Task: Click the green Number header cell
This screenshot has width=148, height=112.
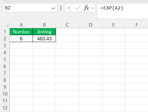Action: pyautogui.click(x=21, y=32)
